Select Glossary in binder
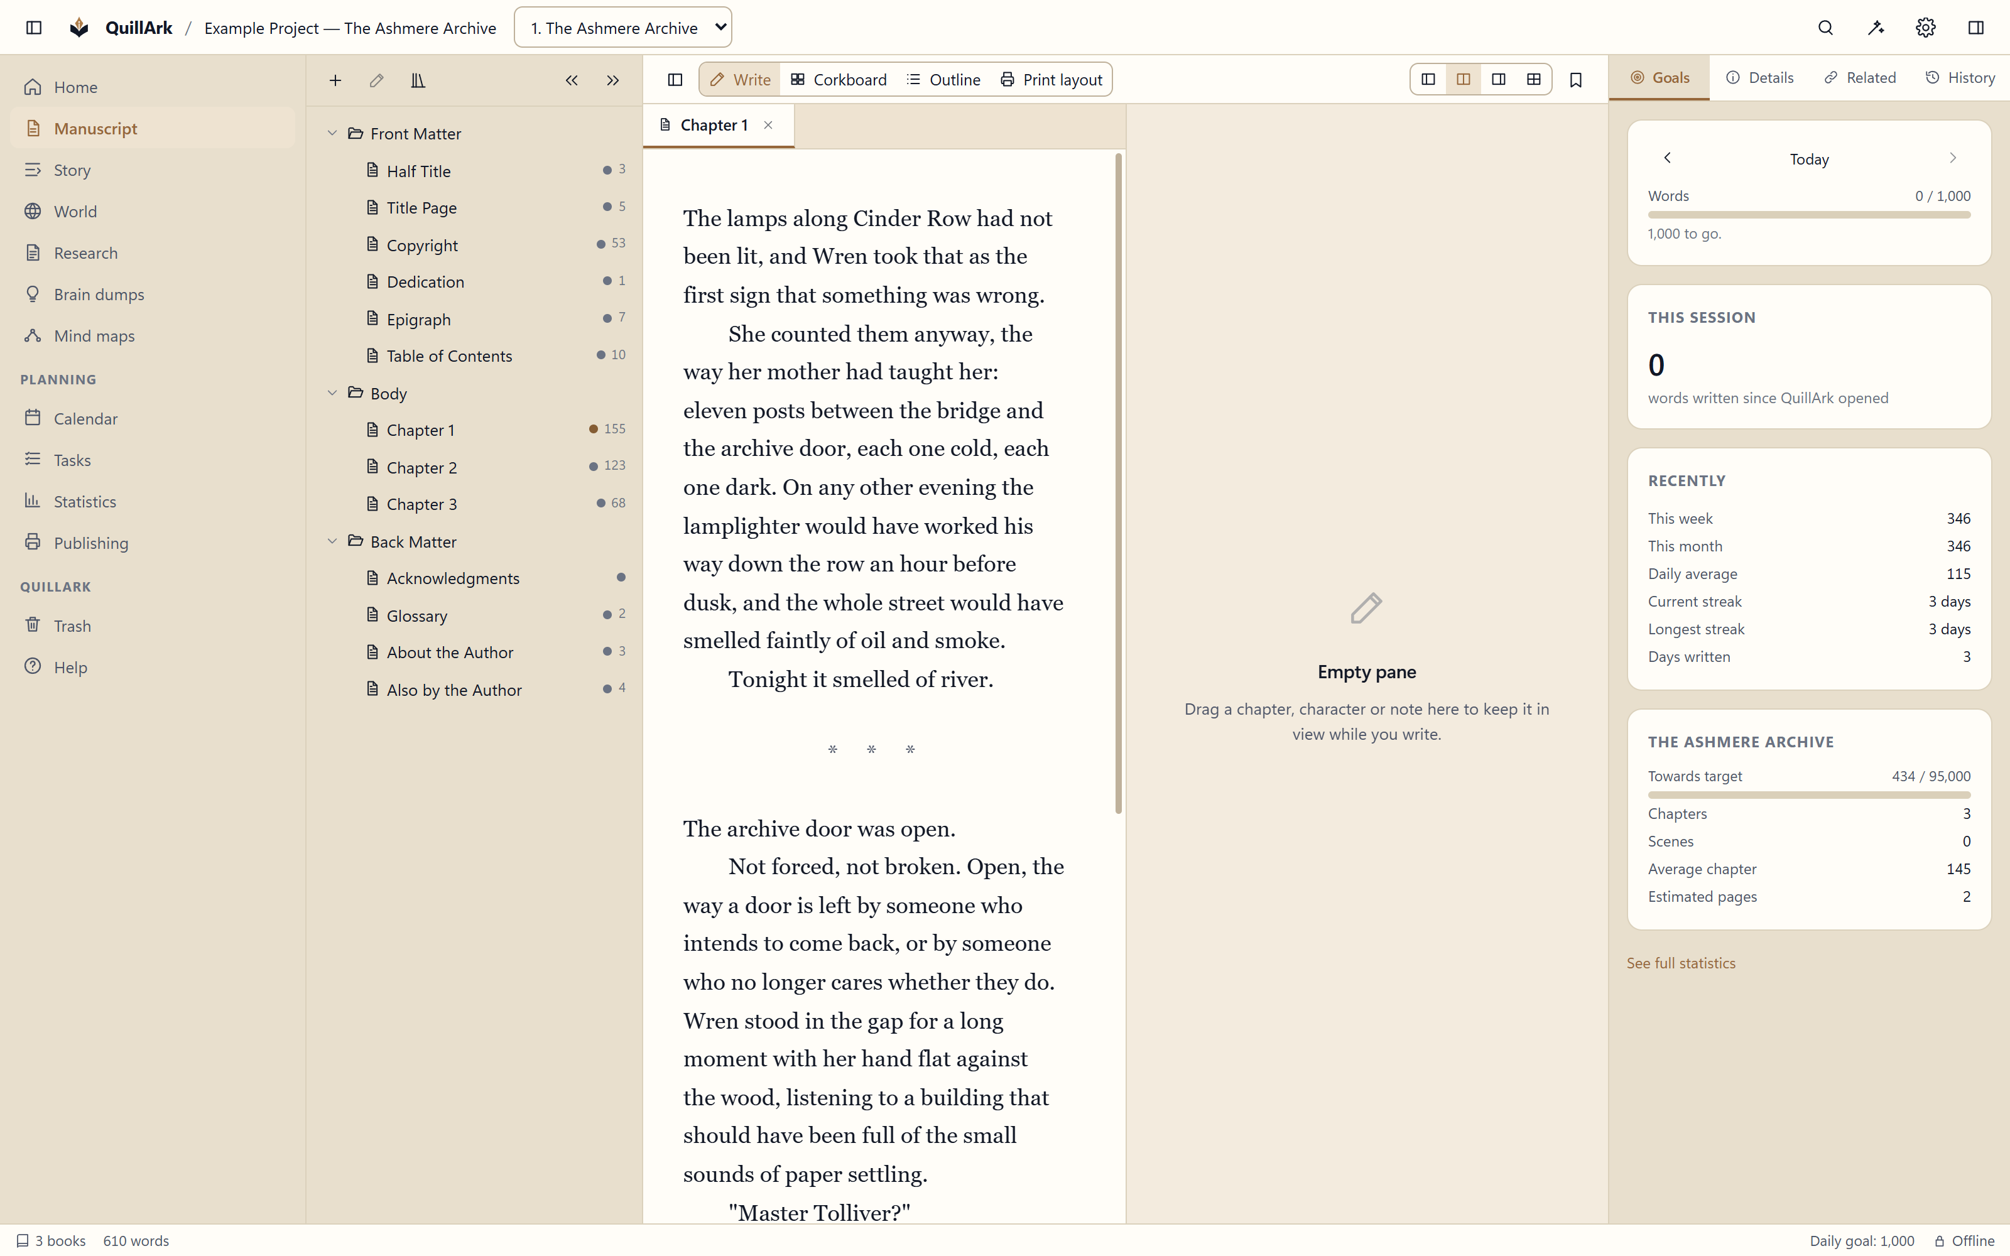This screenshot has width=2010, height=1256. [475, 615]
